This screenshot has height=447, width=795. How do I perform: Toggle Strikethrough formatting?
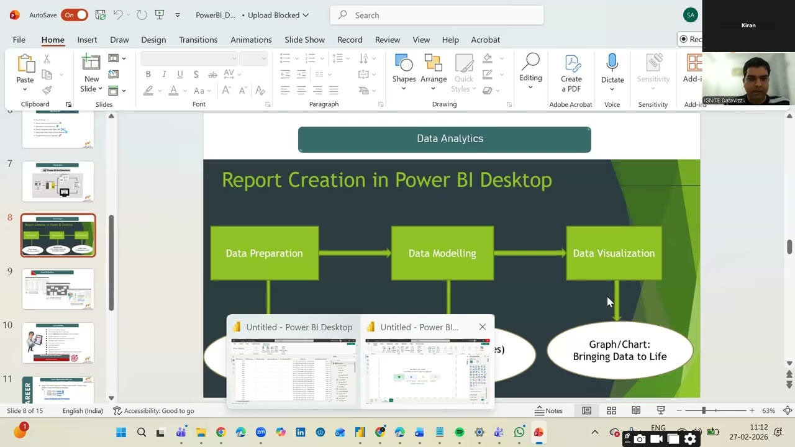coord(212,74)
